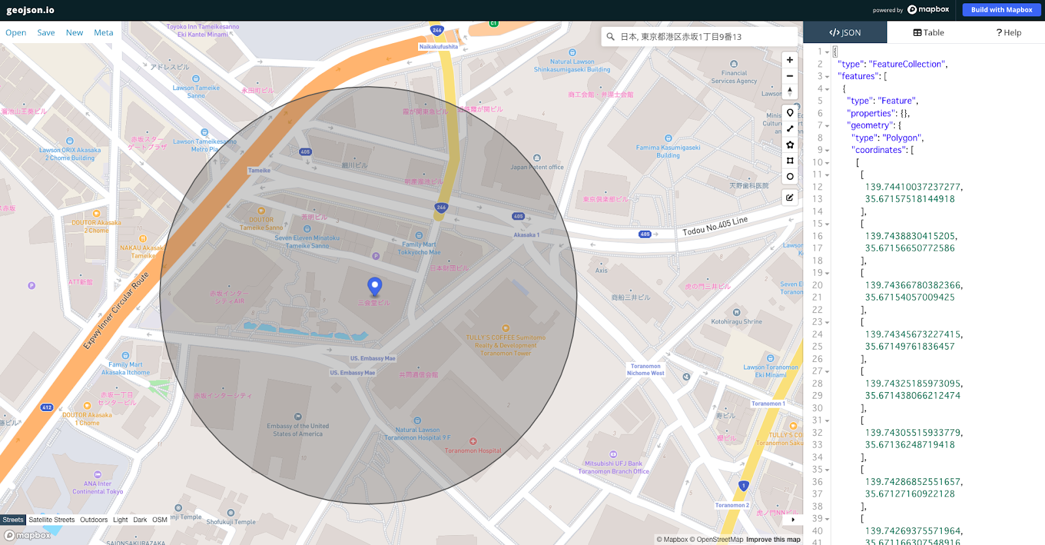Select the draw rectangle tool
Screen dimensions: 1045x545
[790, 161]
